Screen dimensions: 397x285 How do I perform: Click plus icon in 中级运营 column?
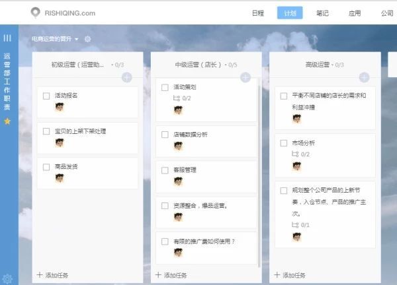245,78
